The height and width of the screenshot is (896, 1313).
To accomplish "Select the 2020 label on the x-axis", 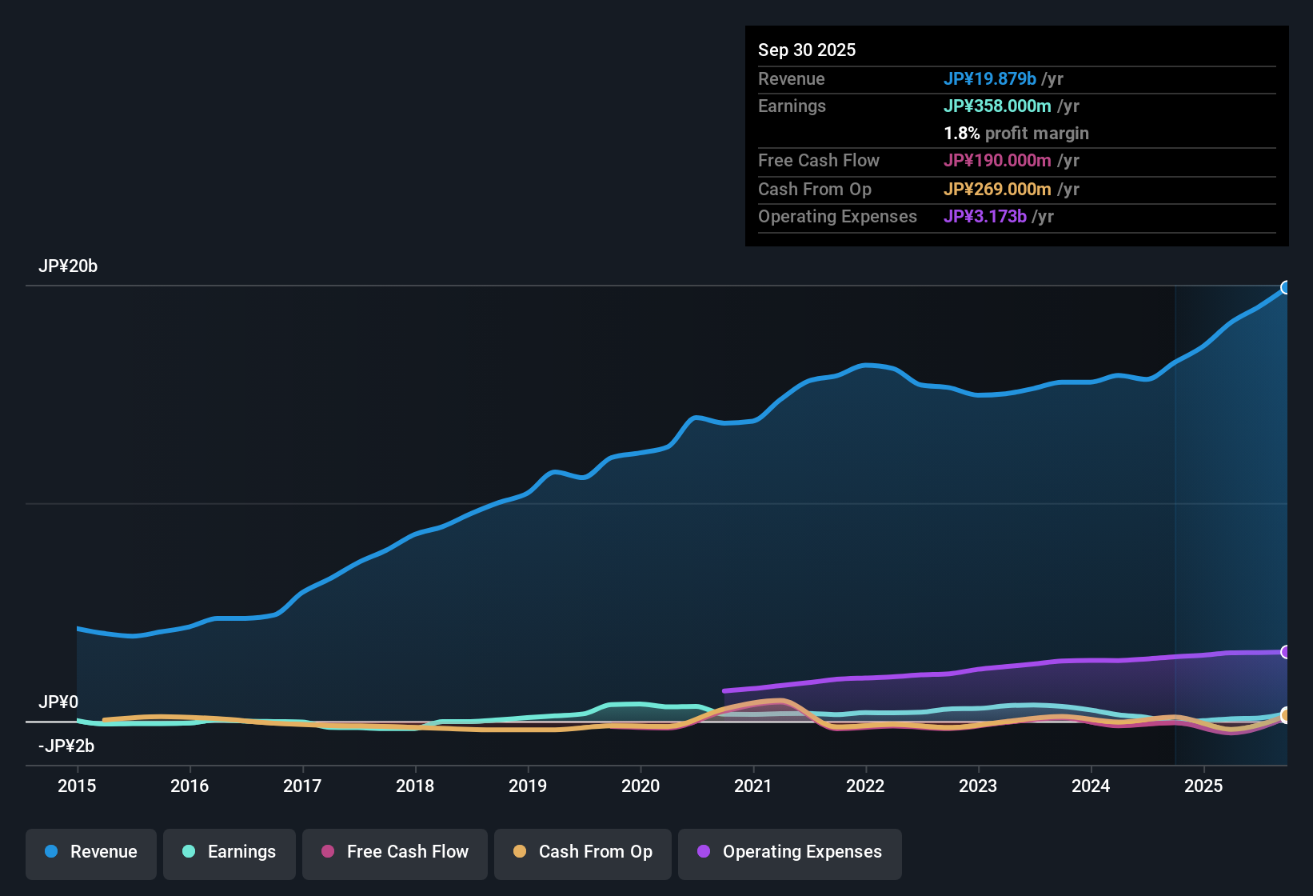I will pyautogui.click(x=641, y=786).
